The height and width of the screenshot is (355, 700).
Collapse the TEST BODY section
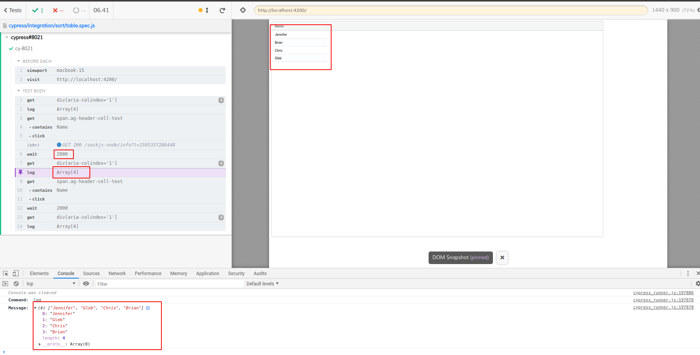pos(18,91)
